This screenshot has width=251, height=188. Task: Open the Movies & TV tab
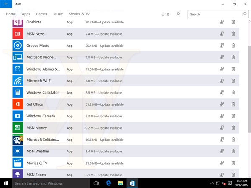(x=79, y=14)
